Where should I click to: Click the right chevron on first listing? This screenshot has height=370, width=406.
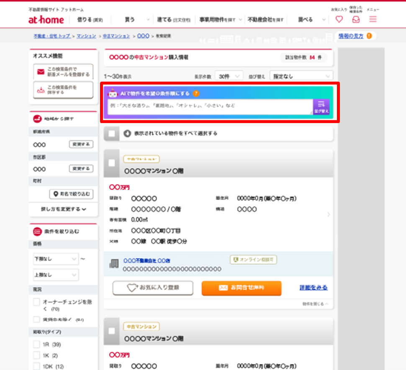328,214
